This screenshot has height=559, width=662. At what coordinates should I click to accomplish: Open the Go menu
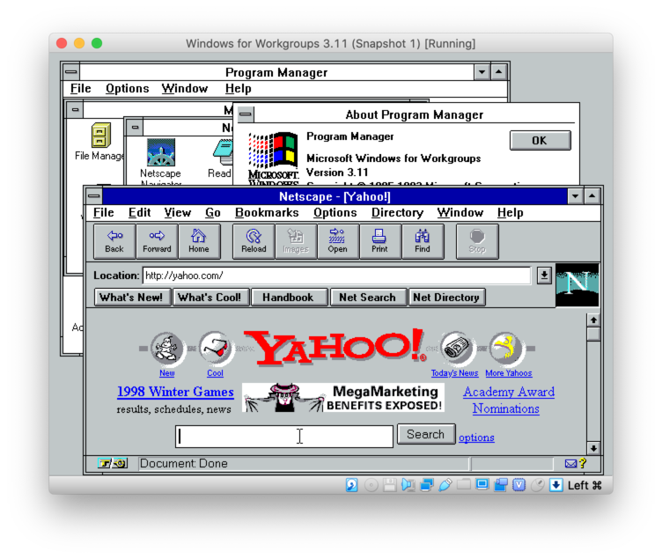[x=213, y=213]
